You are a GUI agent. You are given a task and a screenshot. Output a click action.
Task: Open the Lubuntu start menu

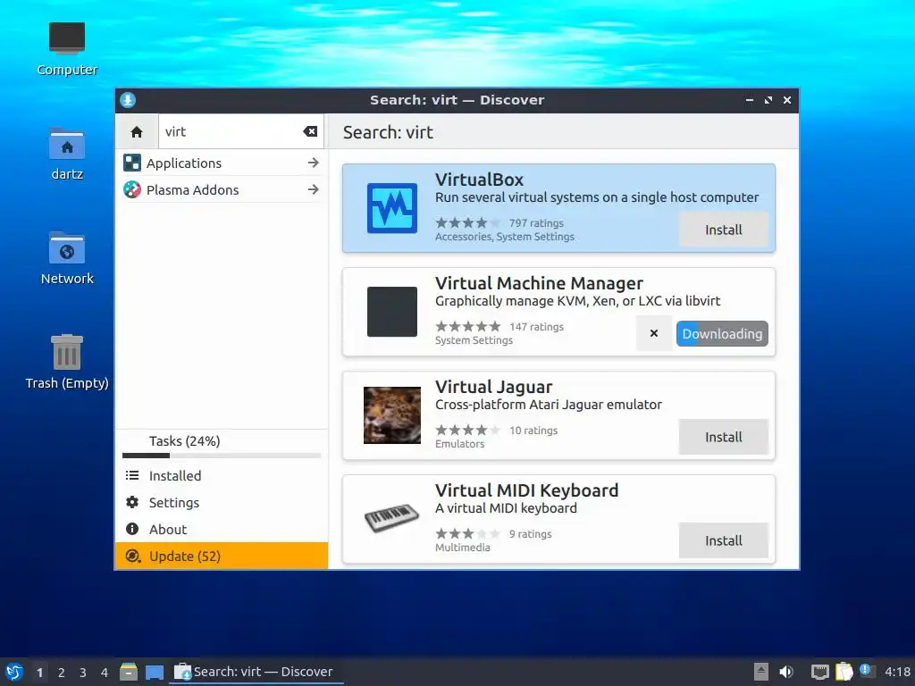tap(14, 672)
